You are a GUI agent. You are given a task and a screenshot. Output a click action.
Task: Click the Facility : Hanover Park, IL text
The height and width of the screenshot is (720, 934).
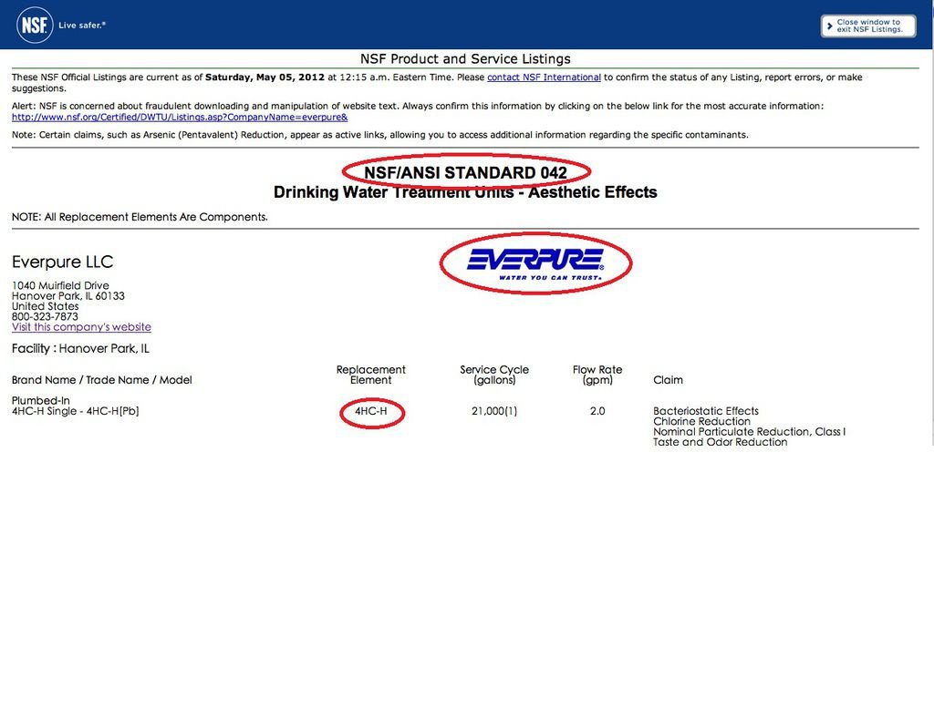pos(80,349)
